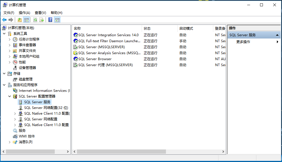Click the Back arrow toolbar icon
This screenshot has width=282, height=162.
pyautogui.click(x=4, y=20)
